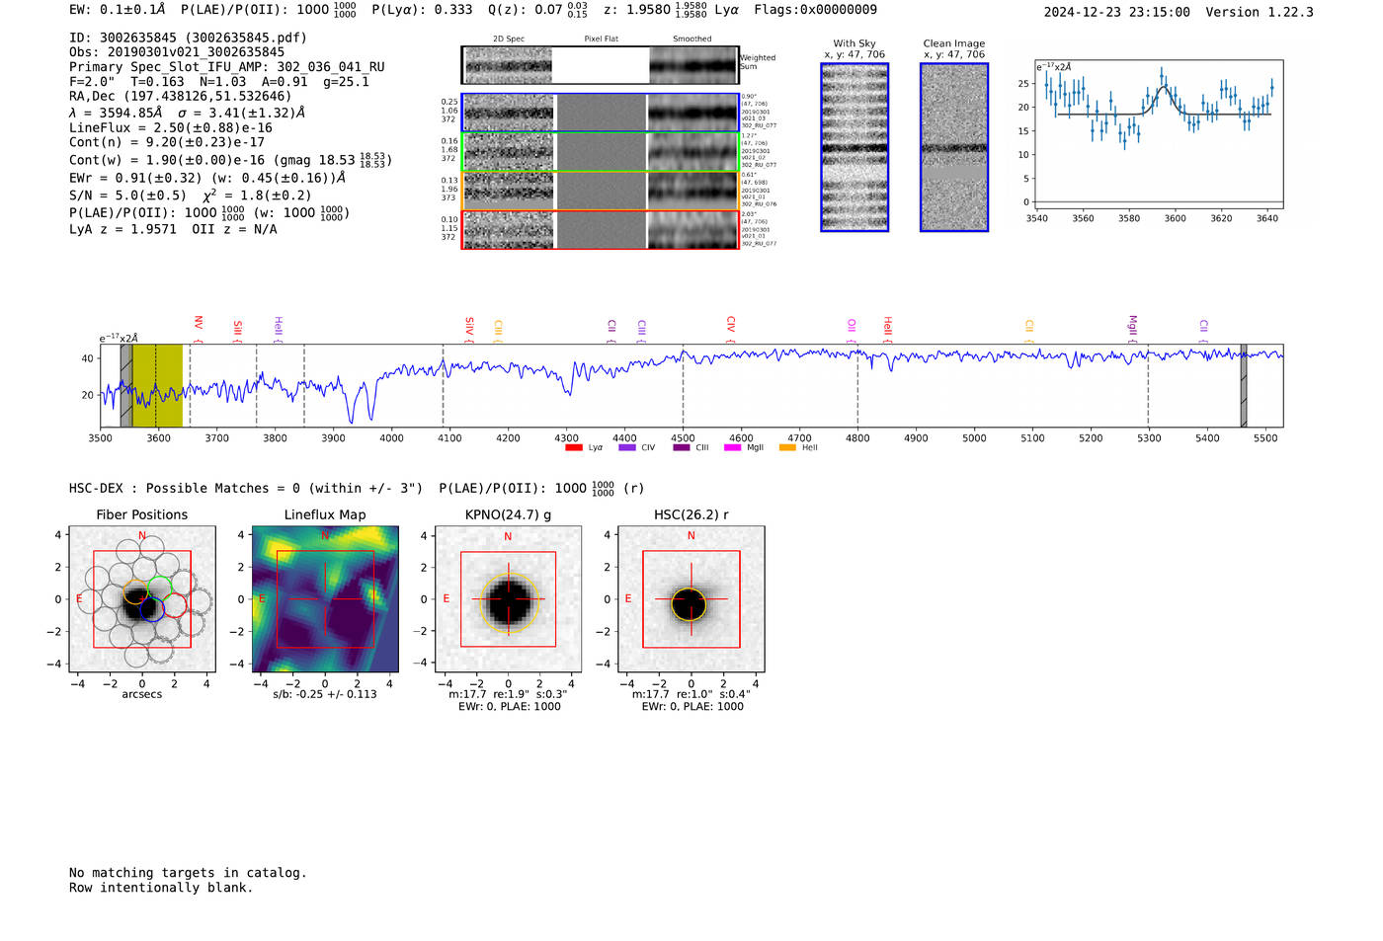The height and width of the screenshot is (941, 1383).
Task: Select the SiII line marker label
Action: pos(237,328)
